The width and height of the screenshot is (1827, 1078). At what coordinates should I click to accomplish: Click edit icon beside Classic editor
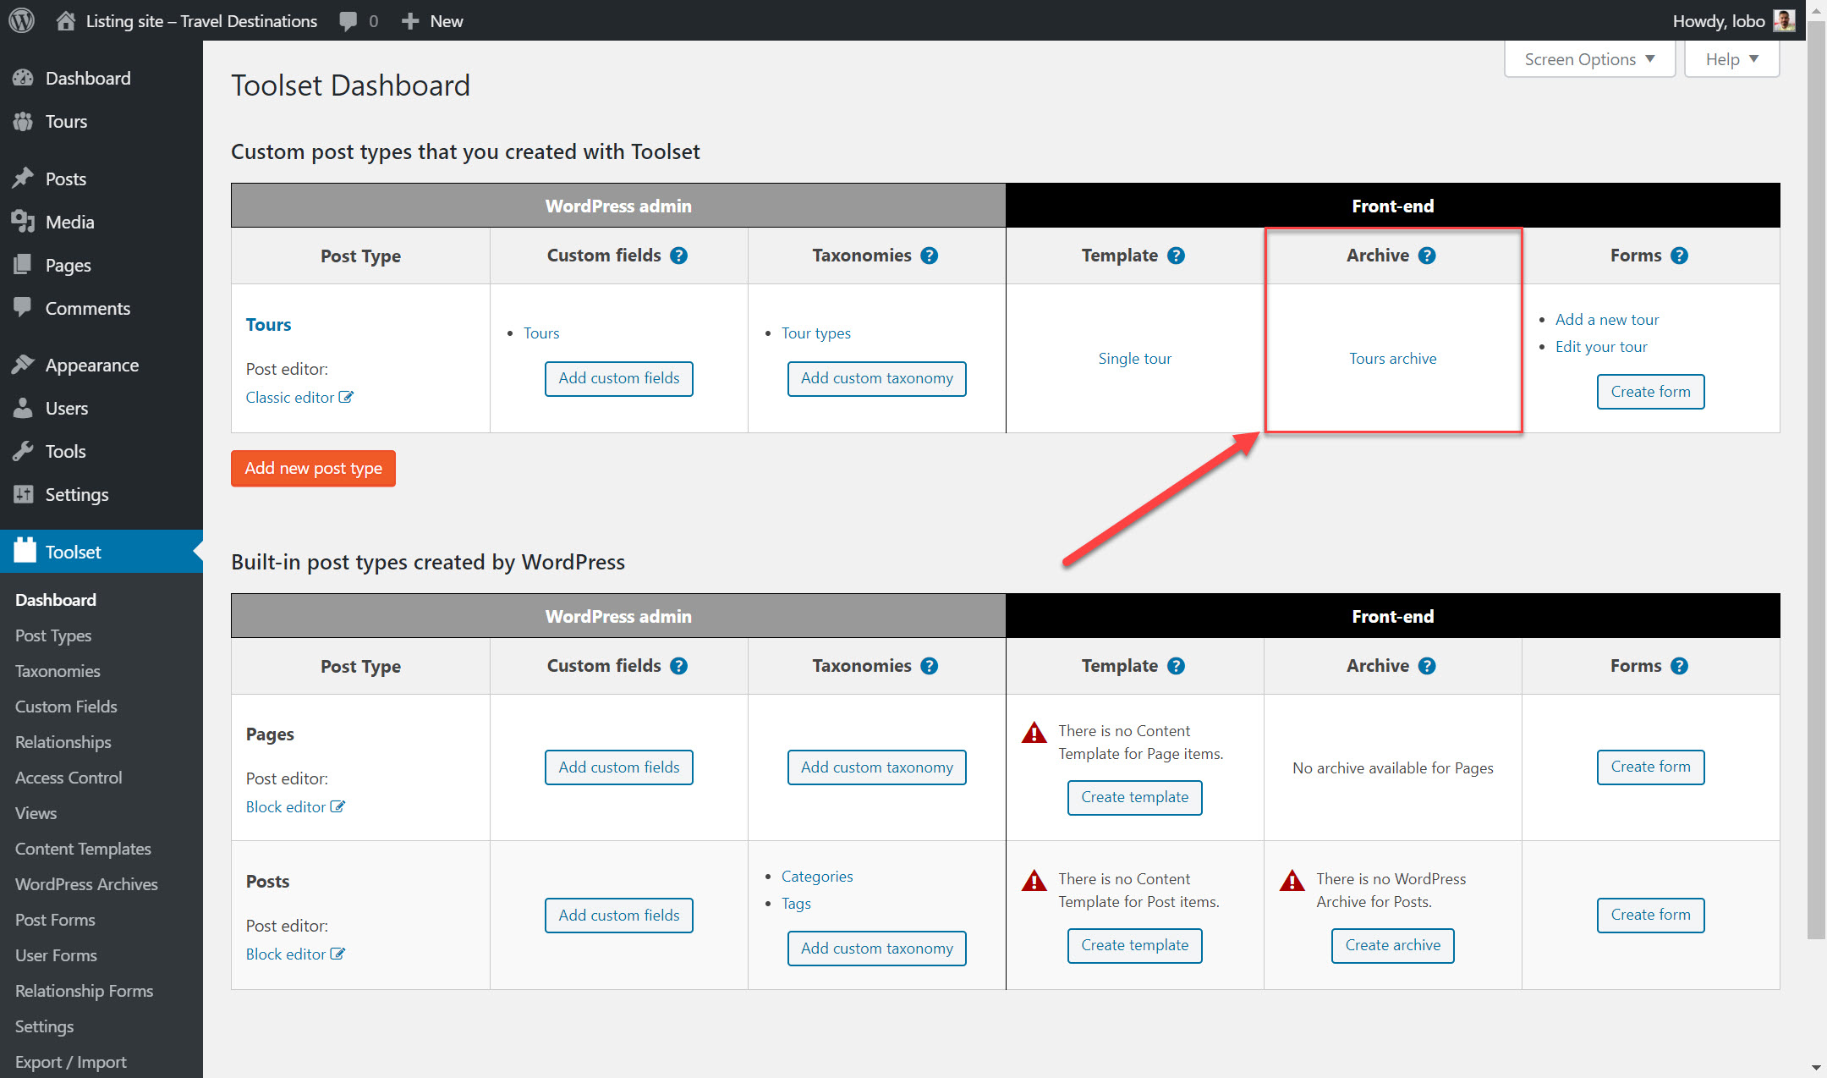coord(346,397)
